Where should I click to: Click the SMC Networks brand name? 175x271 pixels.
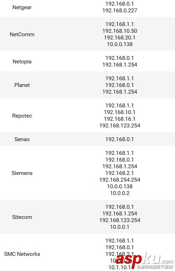[x=22, y=254]
